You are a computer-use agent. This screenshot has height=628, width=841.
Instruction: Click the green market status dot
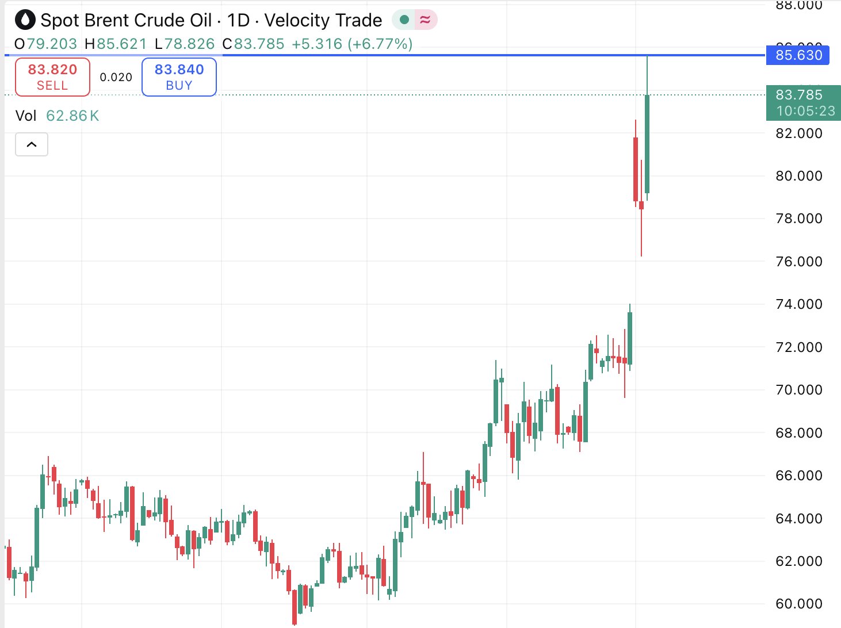pyautogui.click(x=404, y=20)
